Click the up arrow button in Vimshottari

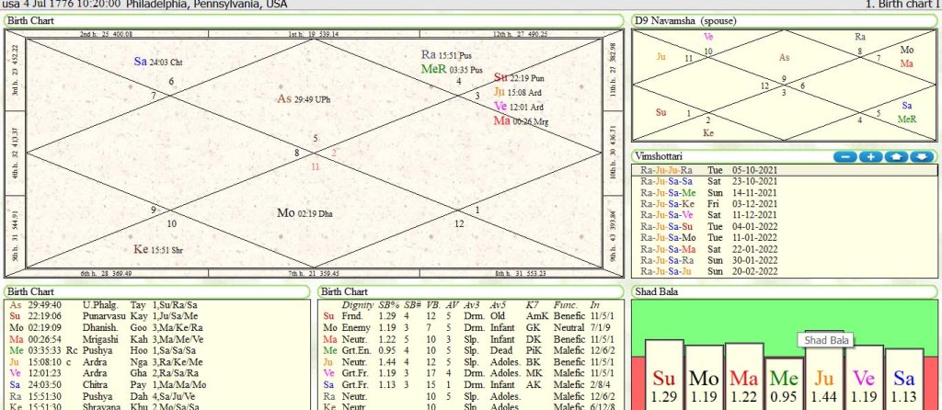[896, 156]
